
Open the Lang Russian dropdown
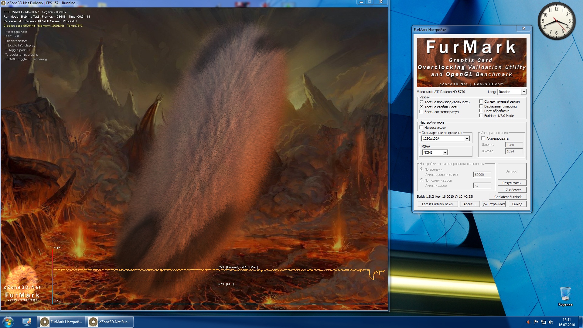click(x=512, y=92)
